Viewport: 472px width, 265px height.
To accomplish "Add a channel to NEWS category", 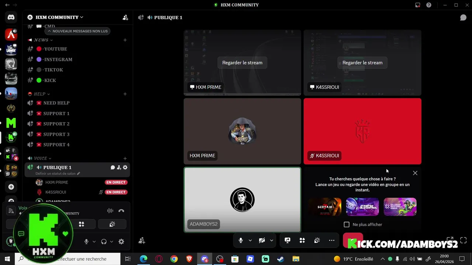I will (125, 40).
